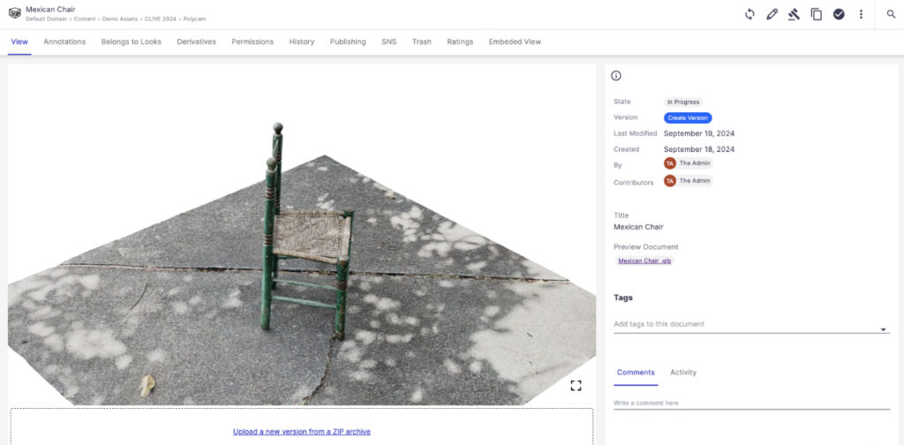Click the info circle icon

click(616, 76)
